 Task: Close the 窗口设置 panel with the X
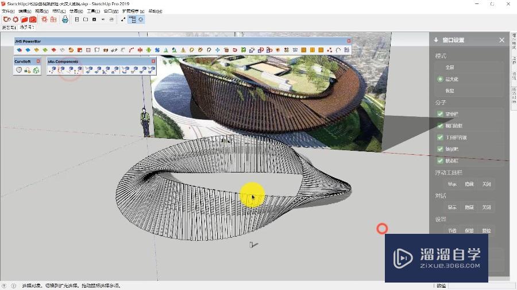[x=502, y=40]
